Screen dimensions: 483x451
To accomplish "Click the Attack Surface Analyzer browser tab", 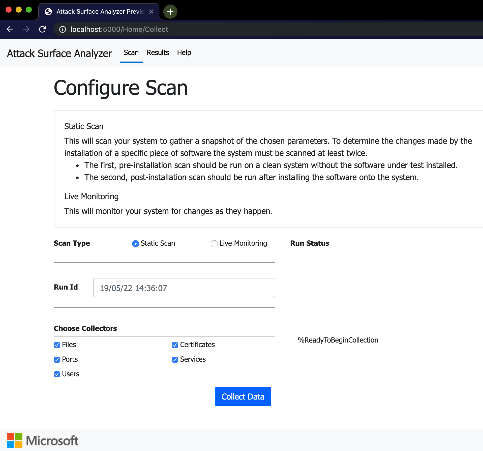I will [99, 12].
